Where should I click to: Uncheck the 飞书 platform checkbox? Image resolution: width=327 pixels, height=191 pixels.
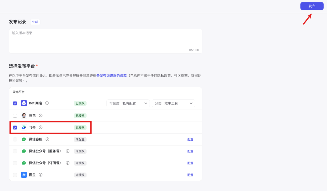tap(15, 127)
